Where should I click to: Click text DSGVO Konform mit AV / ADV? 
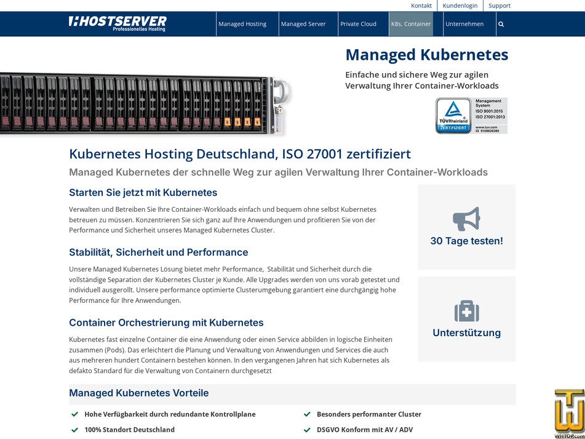[365, 430]
